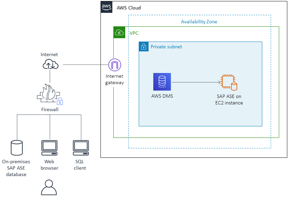Click the SQL client computer icon
Image resolution: width=290 pixels, height=197 pixels.
[x=81, y=148]
